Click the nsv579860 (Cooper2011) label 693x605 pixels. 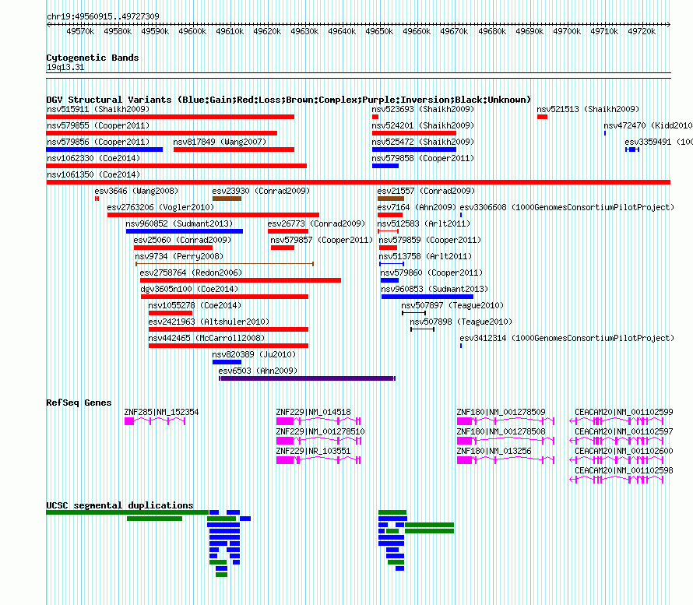432,273
